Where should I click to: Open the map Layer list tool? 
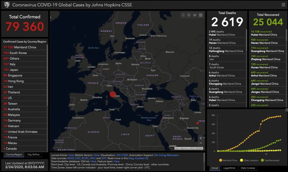click(195, 15)
